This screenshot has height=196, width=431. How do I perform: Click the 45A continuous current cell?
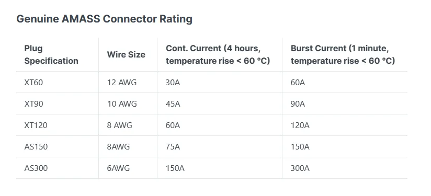coord(173,104)
